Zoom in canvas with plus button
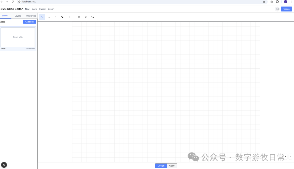Image resolution: width=294 pixels, height=169 pixels. click(x=285, y=157)
